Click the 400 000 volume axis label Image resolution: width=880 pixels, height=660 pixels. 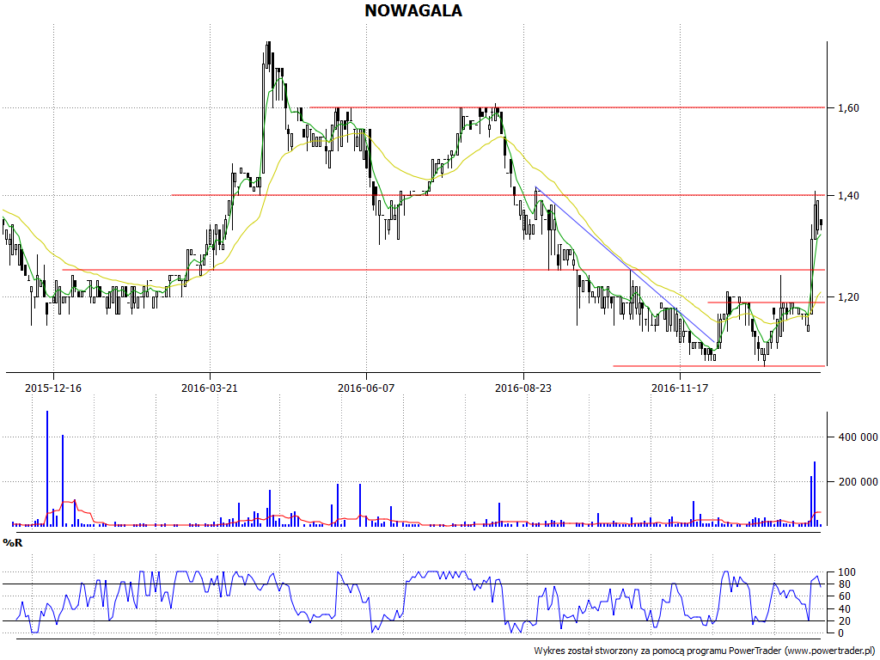click(x=858, y=437)
